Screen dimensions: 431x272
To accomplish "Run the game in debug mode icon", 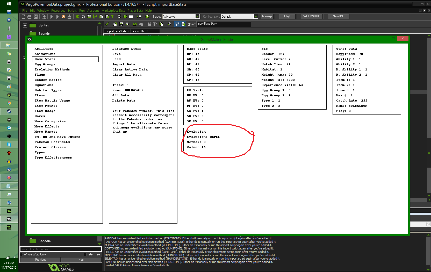I will [x=57, y=17].
